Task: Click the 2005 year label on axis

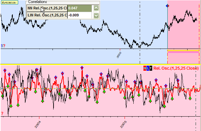Action: click(124, 124)
